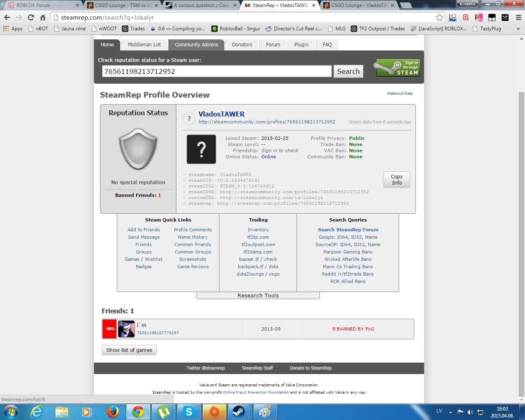The image size is (525, 420).
Task: Click the Steam ID search field
Action: point(217,71)
